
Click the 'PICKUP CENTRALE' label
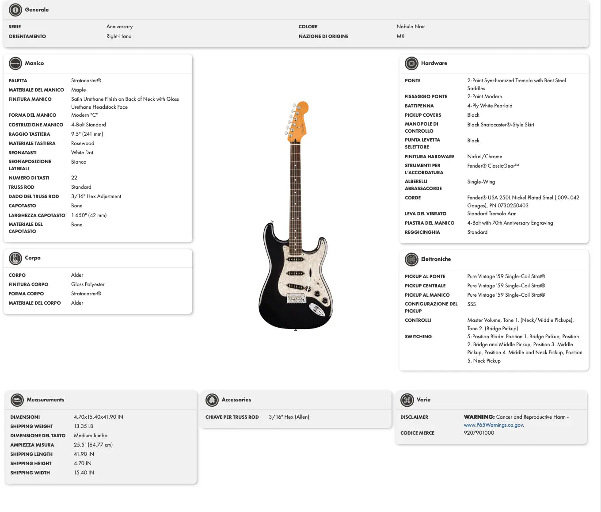click(425, 286)
